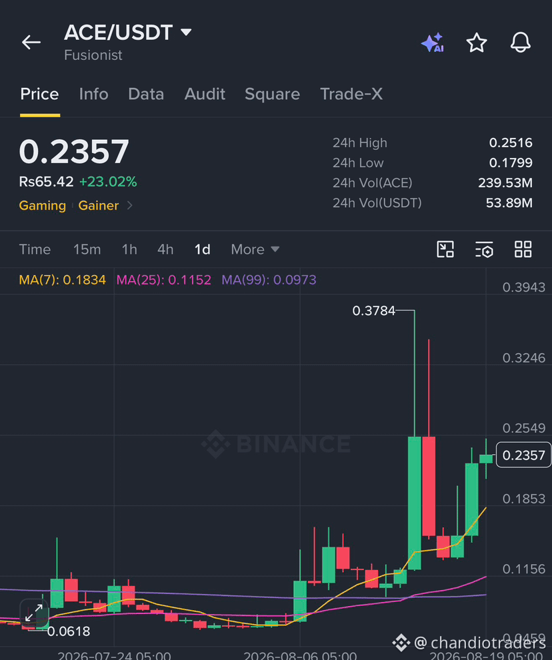Tap the 0.1156 price axis label
Viewport: 552px width, 660px height.
point(524,569)
